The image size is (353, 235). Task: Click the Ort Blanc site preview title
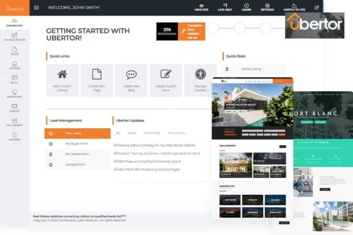316,113
